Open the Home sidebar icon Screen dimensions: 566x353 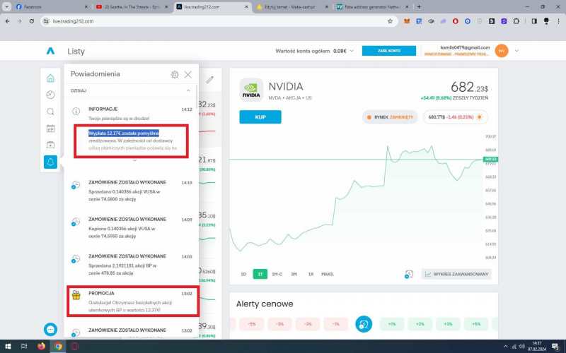coord(50,78)
